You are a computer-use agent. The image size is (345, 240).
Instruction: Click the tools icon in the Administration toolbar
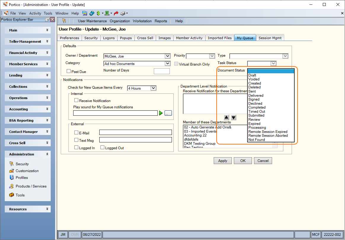pos(64,21)
